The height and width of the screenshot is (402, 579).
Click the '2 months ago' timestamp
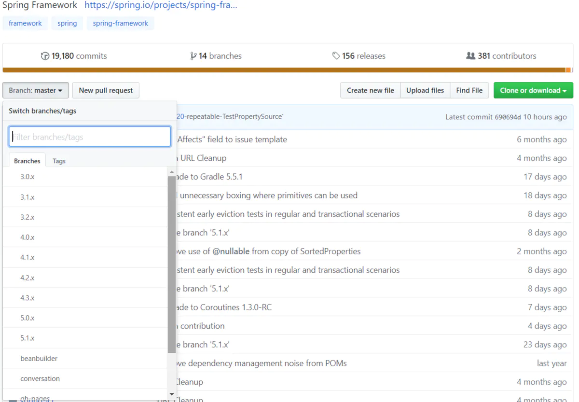pos(542,251)
